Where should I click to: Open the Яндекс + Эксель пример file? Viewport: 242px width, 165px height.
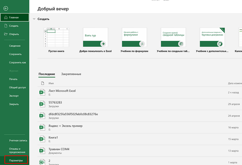(65, 126)
